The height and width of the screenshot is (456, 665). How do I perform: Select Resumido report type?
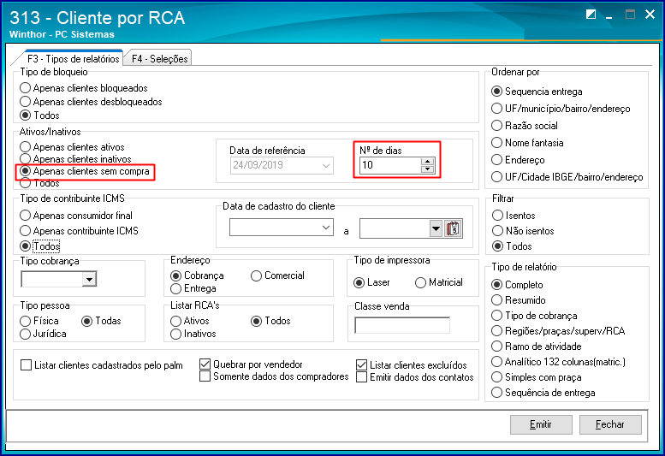pos(519,300)
